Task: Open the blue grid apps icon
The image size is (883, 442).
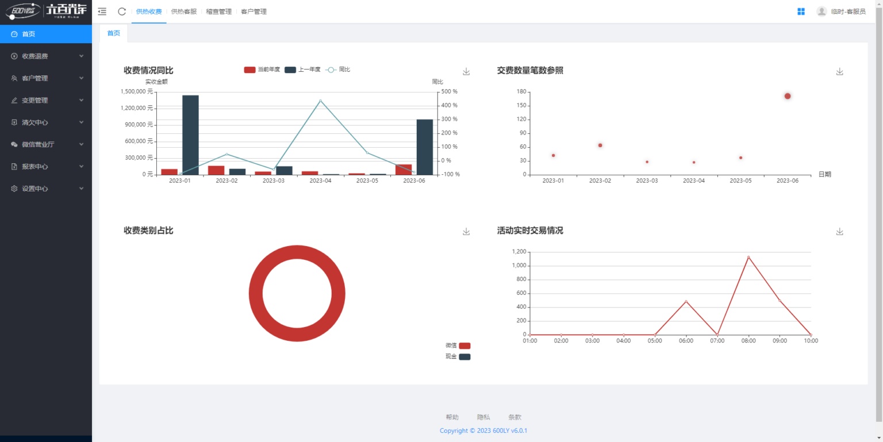Action: click(801, 11)
